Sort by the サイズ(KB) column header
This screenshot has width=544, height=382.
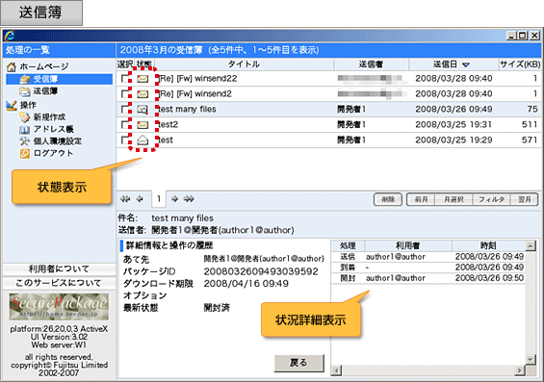(520, 64)
